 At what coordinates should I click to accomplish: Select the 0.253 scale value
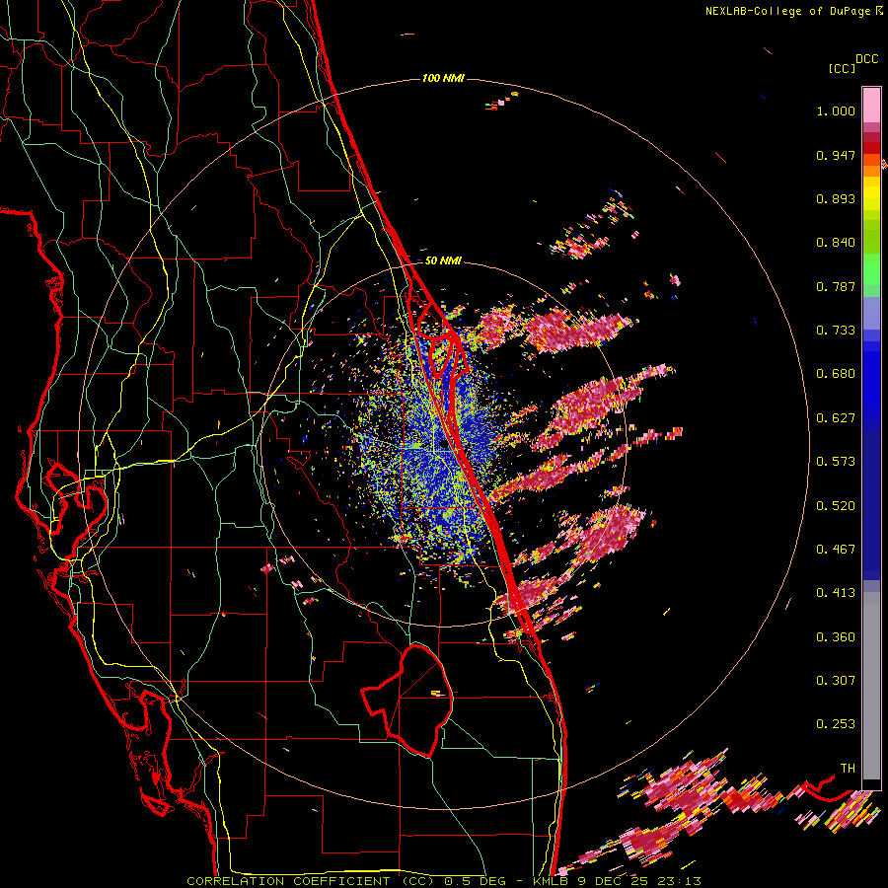[836, 724]
